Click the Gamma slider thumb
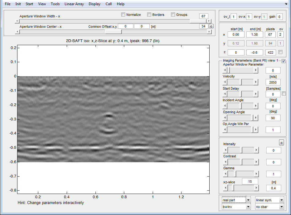The width and height of the screenshot is (291, 215). pos(235,174)
